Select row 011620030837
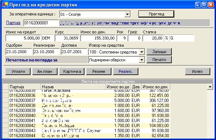 pos(87,101)
